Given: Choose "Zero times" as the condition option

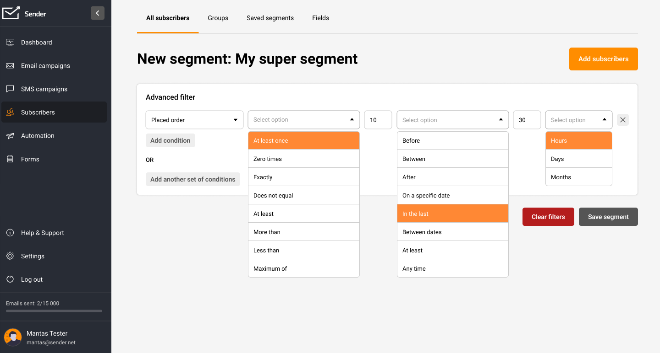Looking at the screenshot, I should click(303, 158).
